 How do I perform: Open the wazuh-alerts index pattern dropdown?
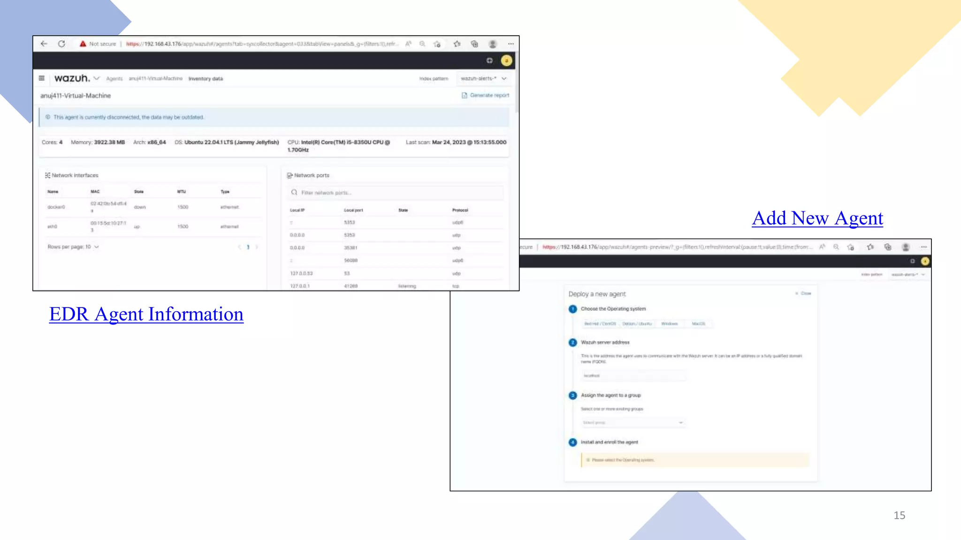(483, 78)
